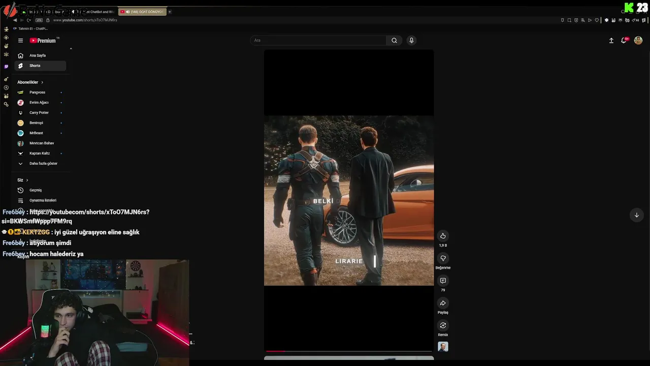Click the search magnifier button
Screen dimensions: 650x366
point(394,40)
